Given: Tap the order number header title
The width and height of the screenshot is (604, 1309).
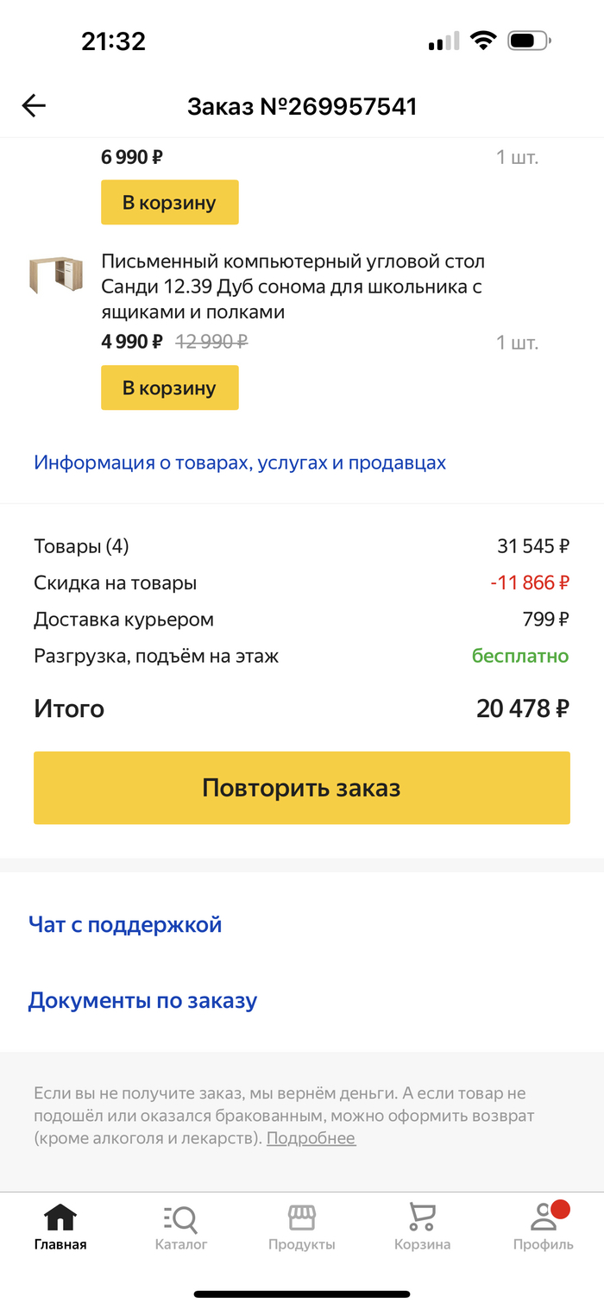Looking at the screenshot, I should pyautogui.click(x=302, y=107).
